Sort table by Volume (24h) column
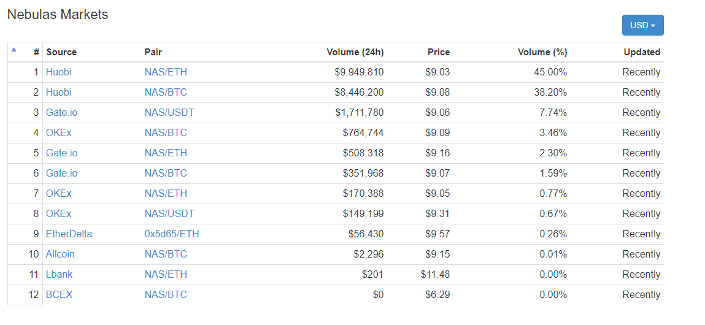The image size is (705, 325). [x=355, y=52]
